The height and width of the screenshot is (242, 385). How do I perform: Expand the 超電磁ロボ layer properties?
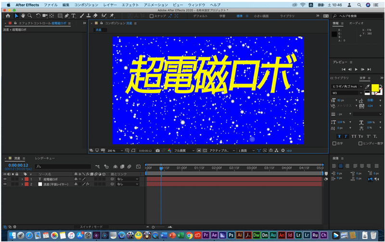[x=22, y=179]
